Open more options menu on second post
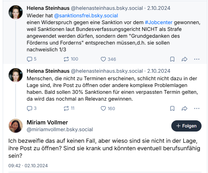The width and height of the screenshot is (208, 173). point(197,108)
